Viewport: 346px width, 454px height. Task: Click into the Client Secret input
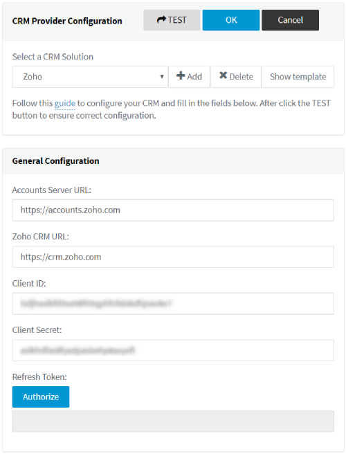pos(173,350)
